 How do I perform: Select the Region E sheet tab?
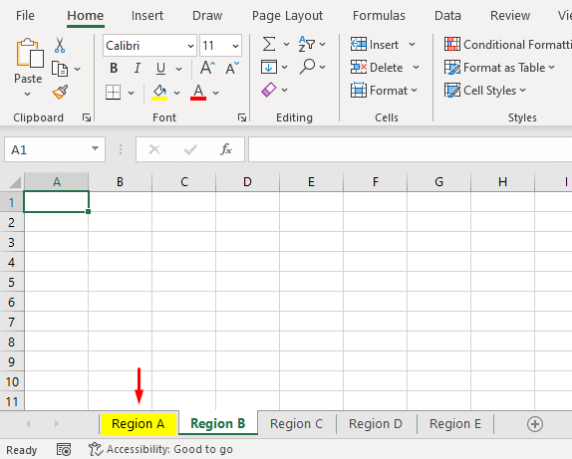(455, 424)
